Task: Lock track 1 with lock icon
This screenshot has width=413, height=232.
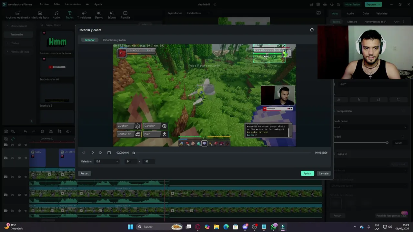Action: [x=13, y=211]
